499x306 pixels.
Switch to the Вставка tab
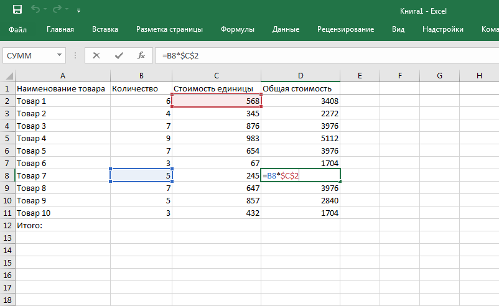click(x=105, y=29)
